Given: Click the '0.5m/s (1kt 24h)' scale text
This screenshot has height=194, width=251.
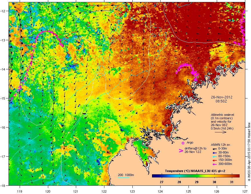Looking at the screenshot, I should [x=222, y=128].
